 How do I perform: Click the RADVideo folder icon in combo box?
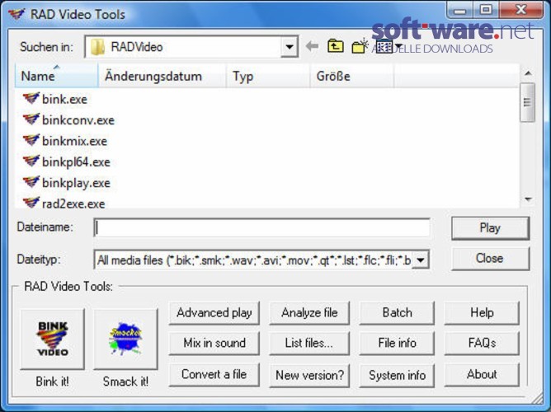click(x=97, y=47)
